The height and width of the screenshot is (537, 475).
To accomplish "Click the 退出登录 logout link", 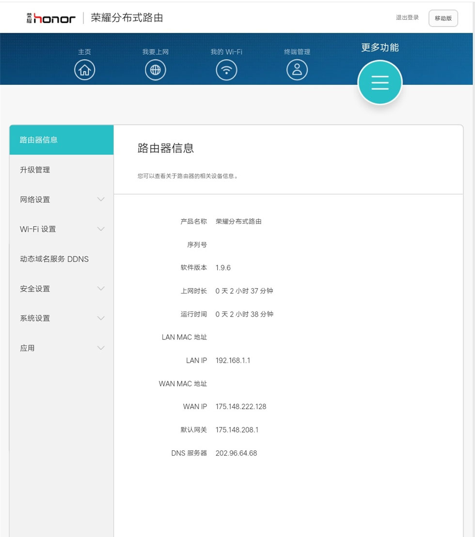I will tap(407, 17).
